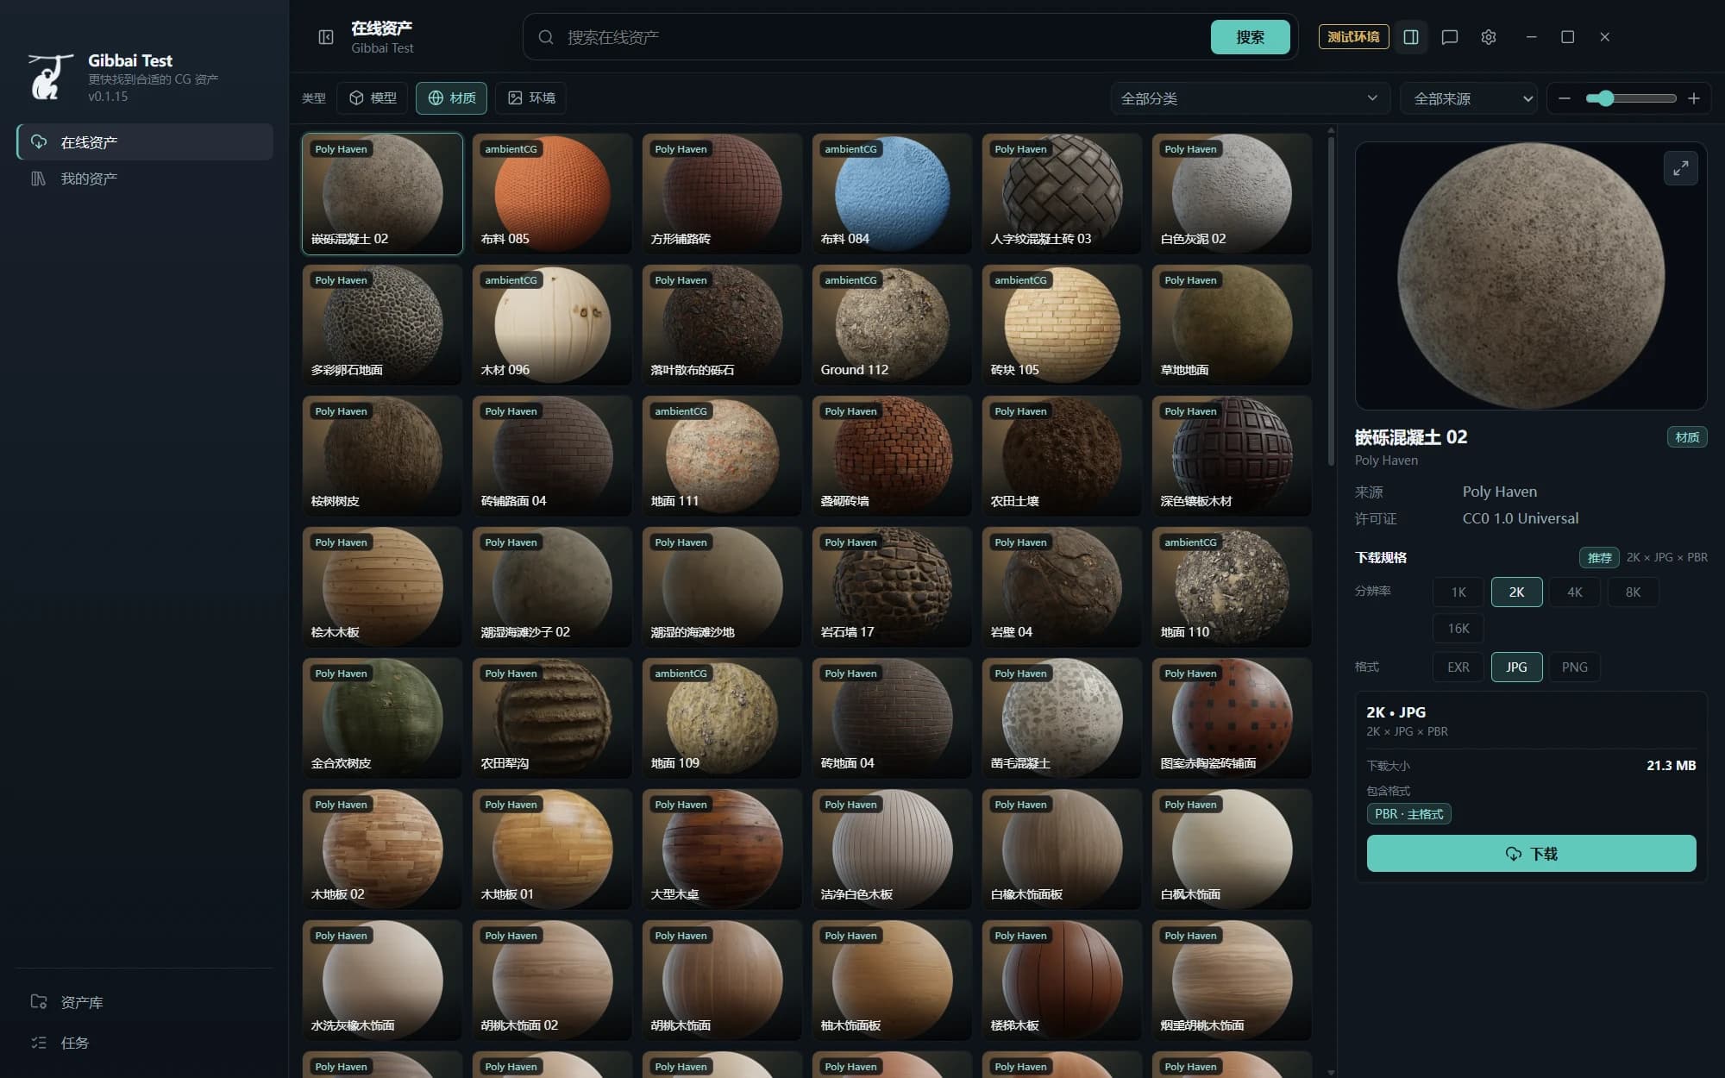Choose 4K resolution
Image resolution: width=1725 pixels, height=1078 pixels.
point(1575,592)
